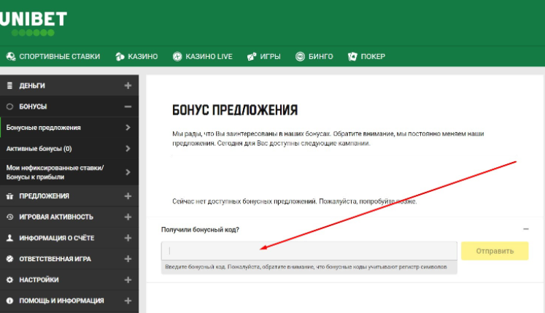Click the Предложения menu label
This screenshot has height=313, width=545.
tap(45, 196)
